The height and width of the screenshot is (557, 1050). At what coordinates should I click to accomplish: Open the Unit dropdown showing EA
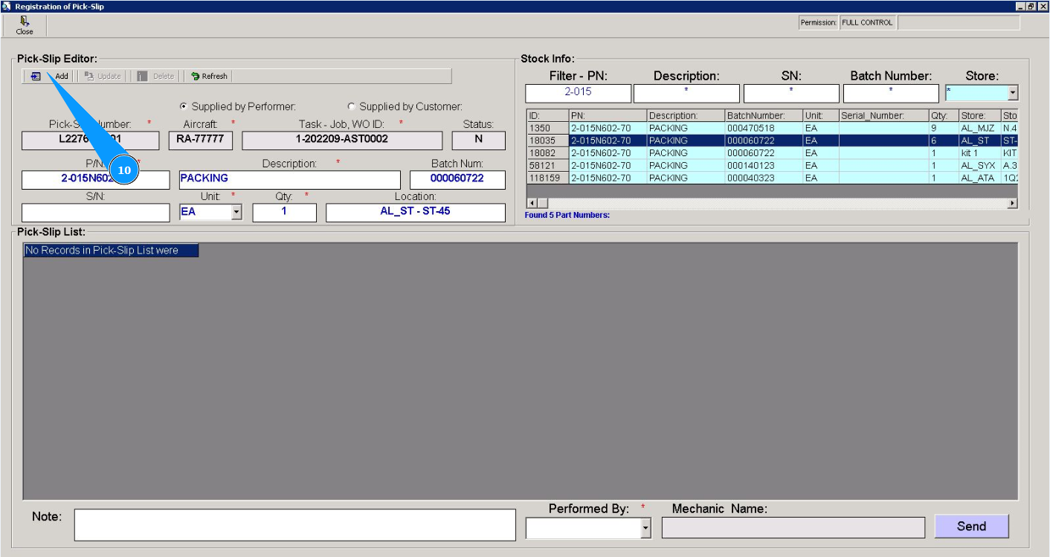[x=236, y=213]
